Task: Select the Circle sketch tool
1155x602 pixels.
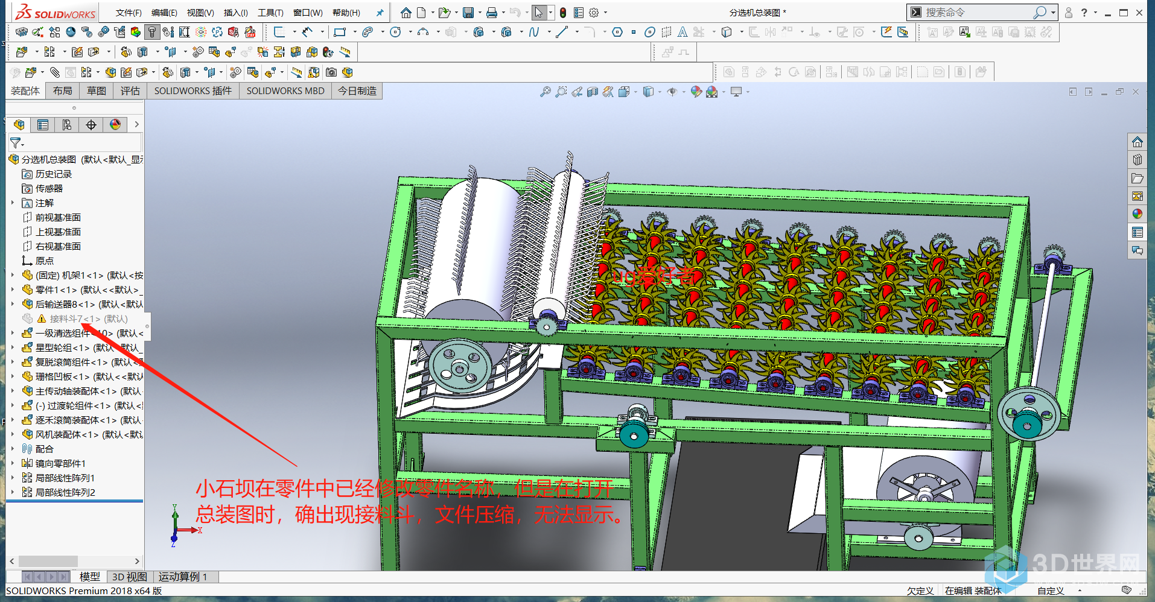Action: pos(395,33)
